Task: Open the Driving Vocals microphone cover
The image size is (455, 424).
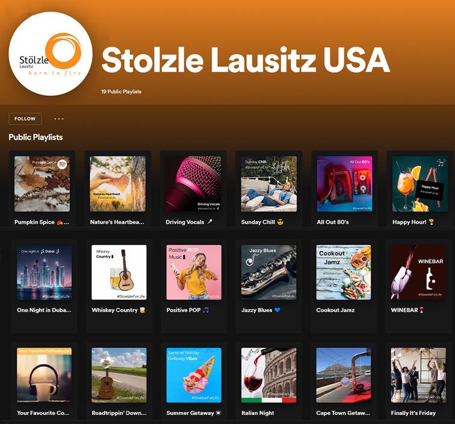Action: [x=193, y=184]
